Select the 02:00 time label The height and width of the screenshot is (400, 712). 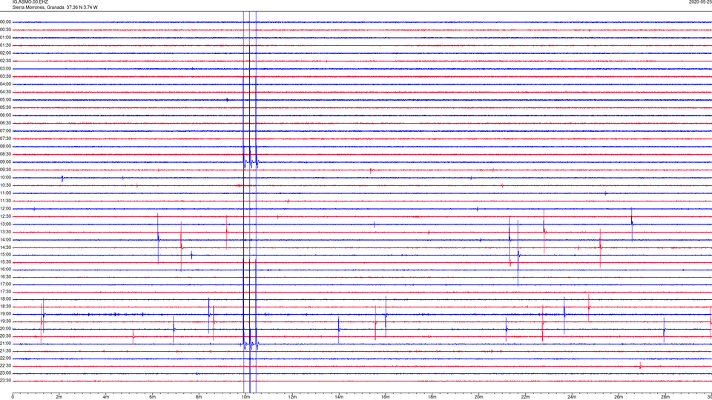tap(5, 53)
